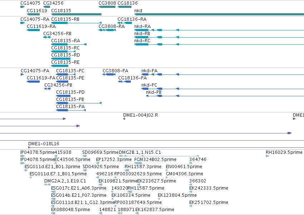Click protein CG18135-PC
The image size is (304, 215).
[x=66, y=74]
